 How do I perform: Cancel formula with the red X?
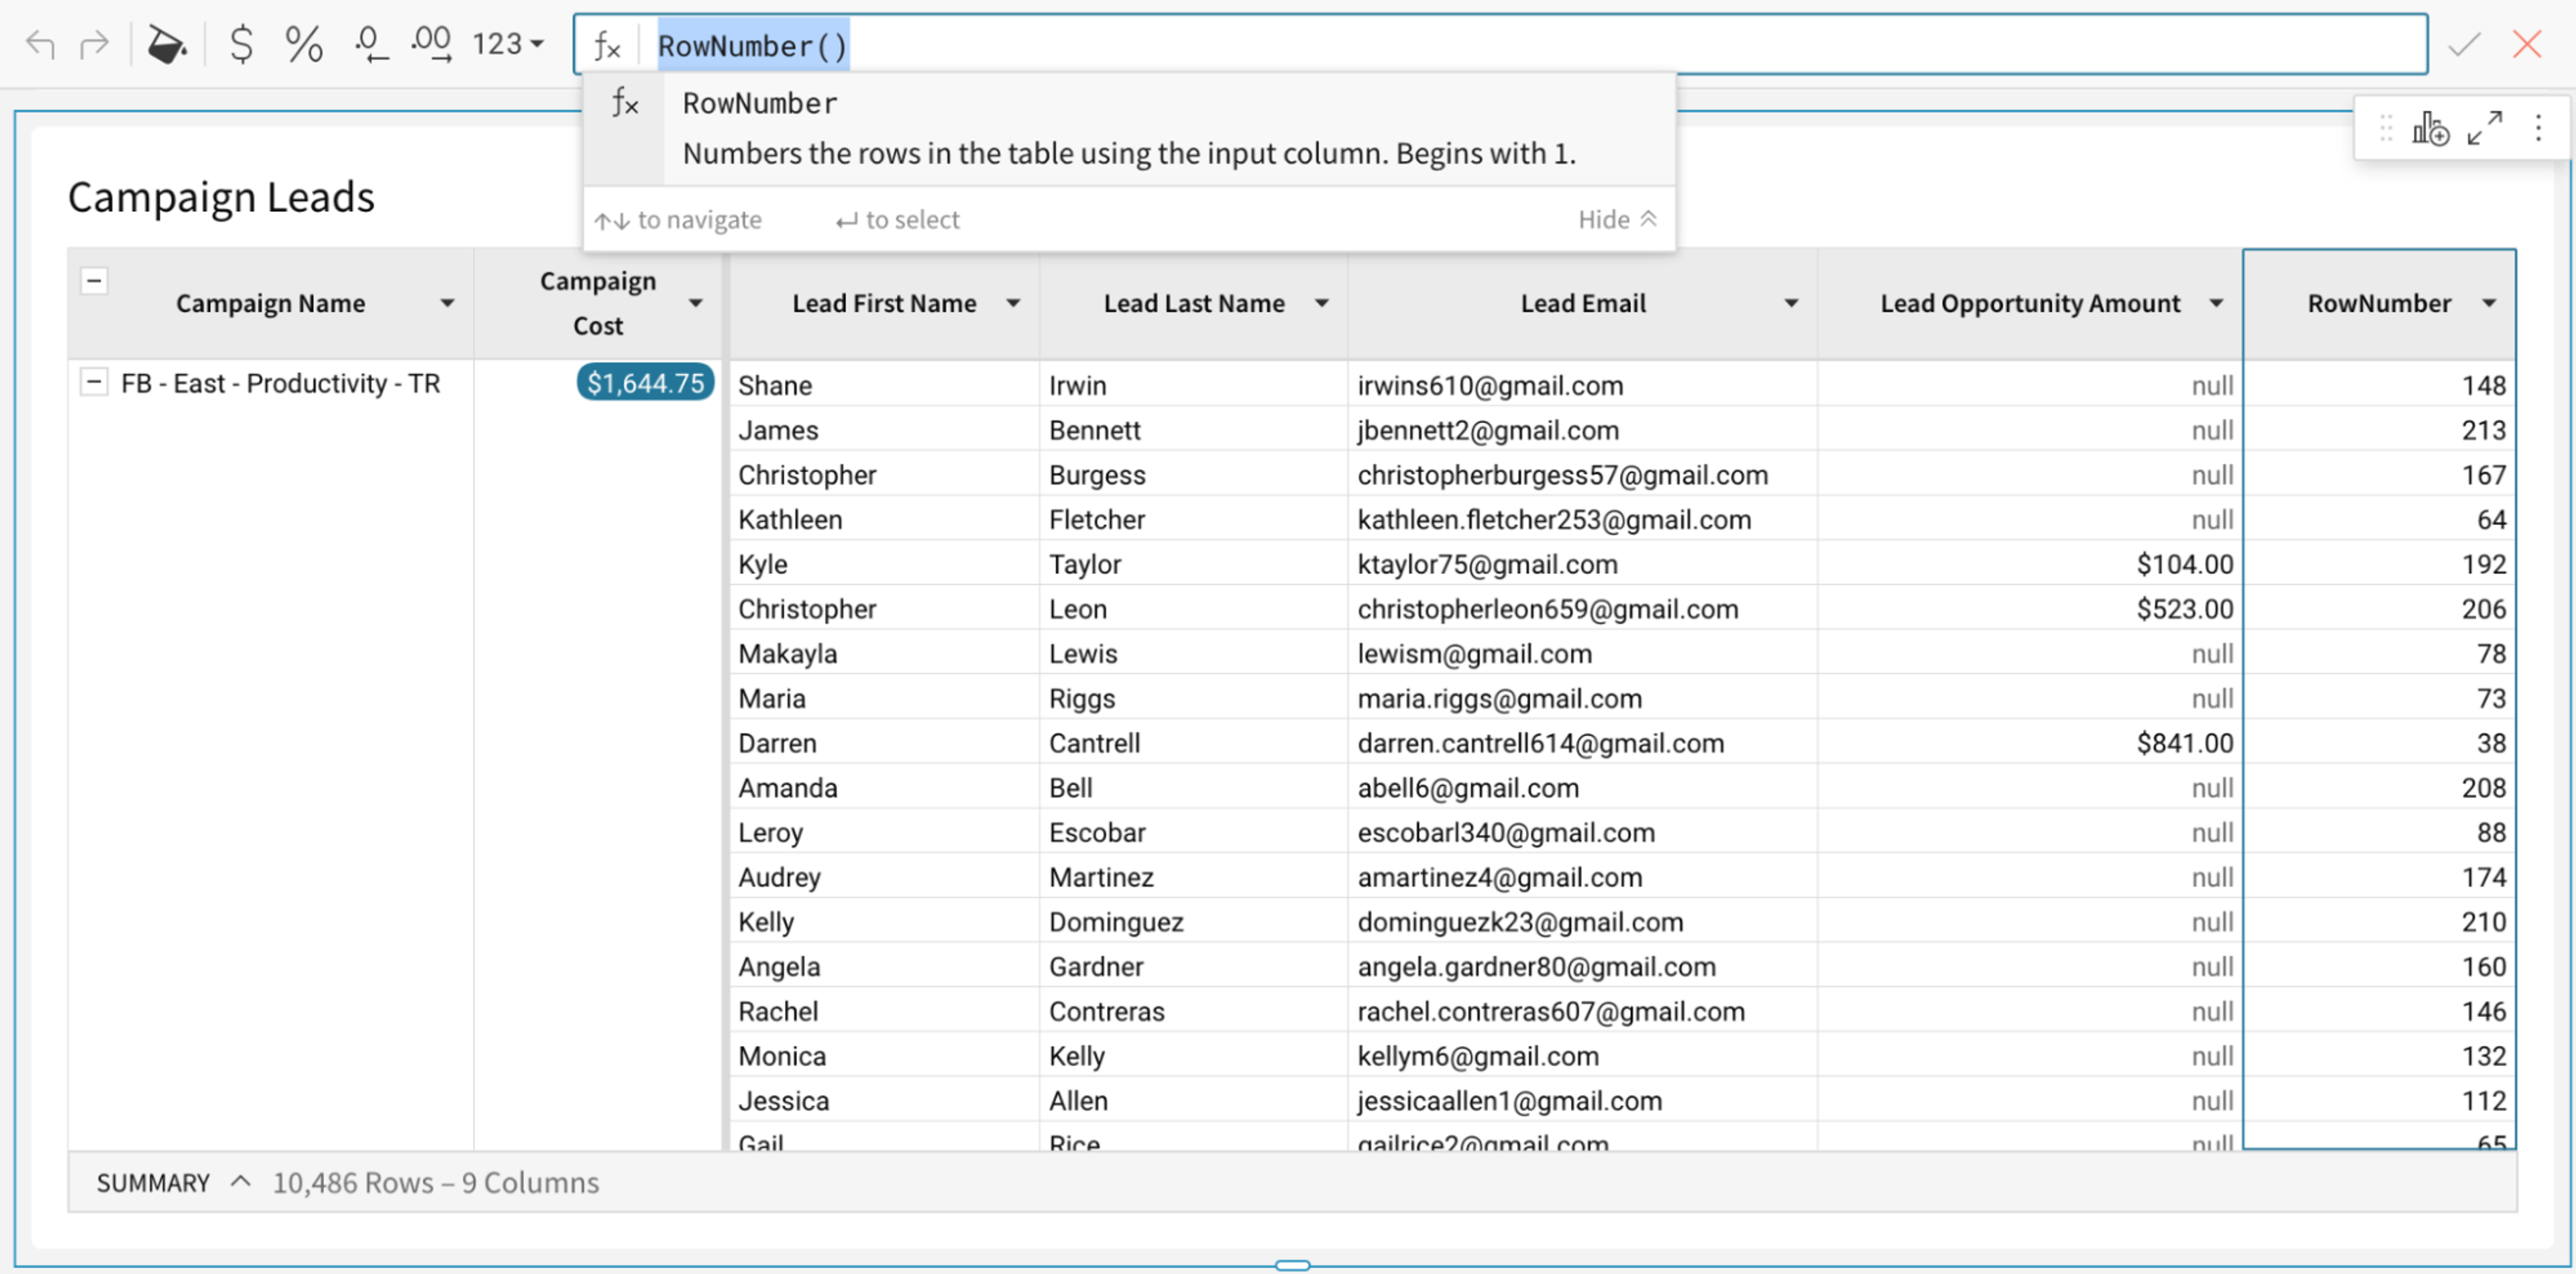(2527, 44)
